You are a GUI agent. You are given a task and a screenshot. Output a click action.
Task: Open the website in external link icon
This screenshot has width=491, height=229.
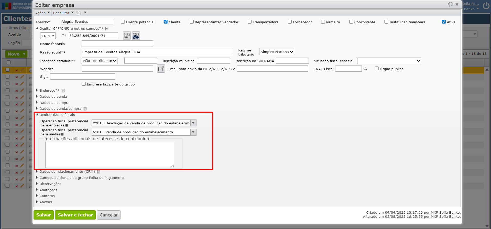(161, 69)
